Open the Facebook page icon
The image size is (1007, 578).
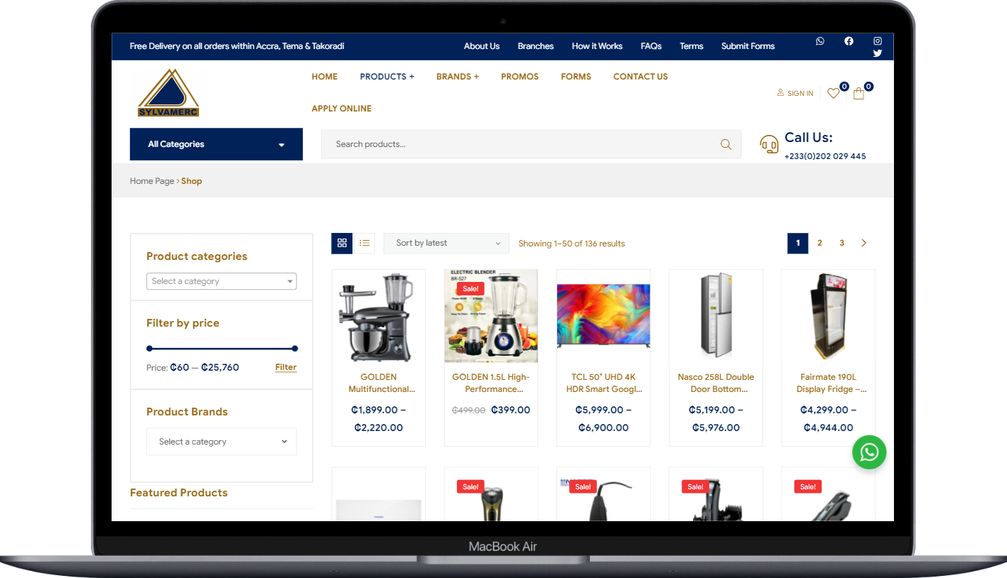(x=849, y=41)
